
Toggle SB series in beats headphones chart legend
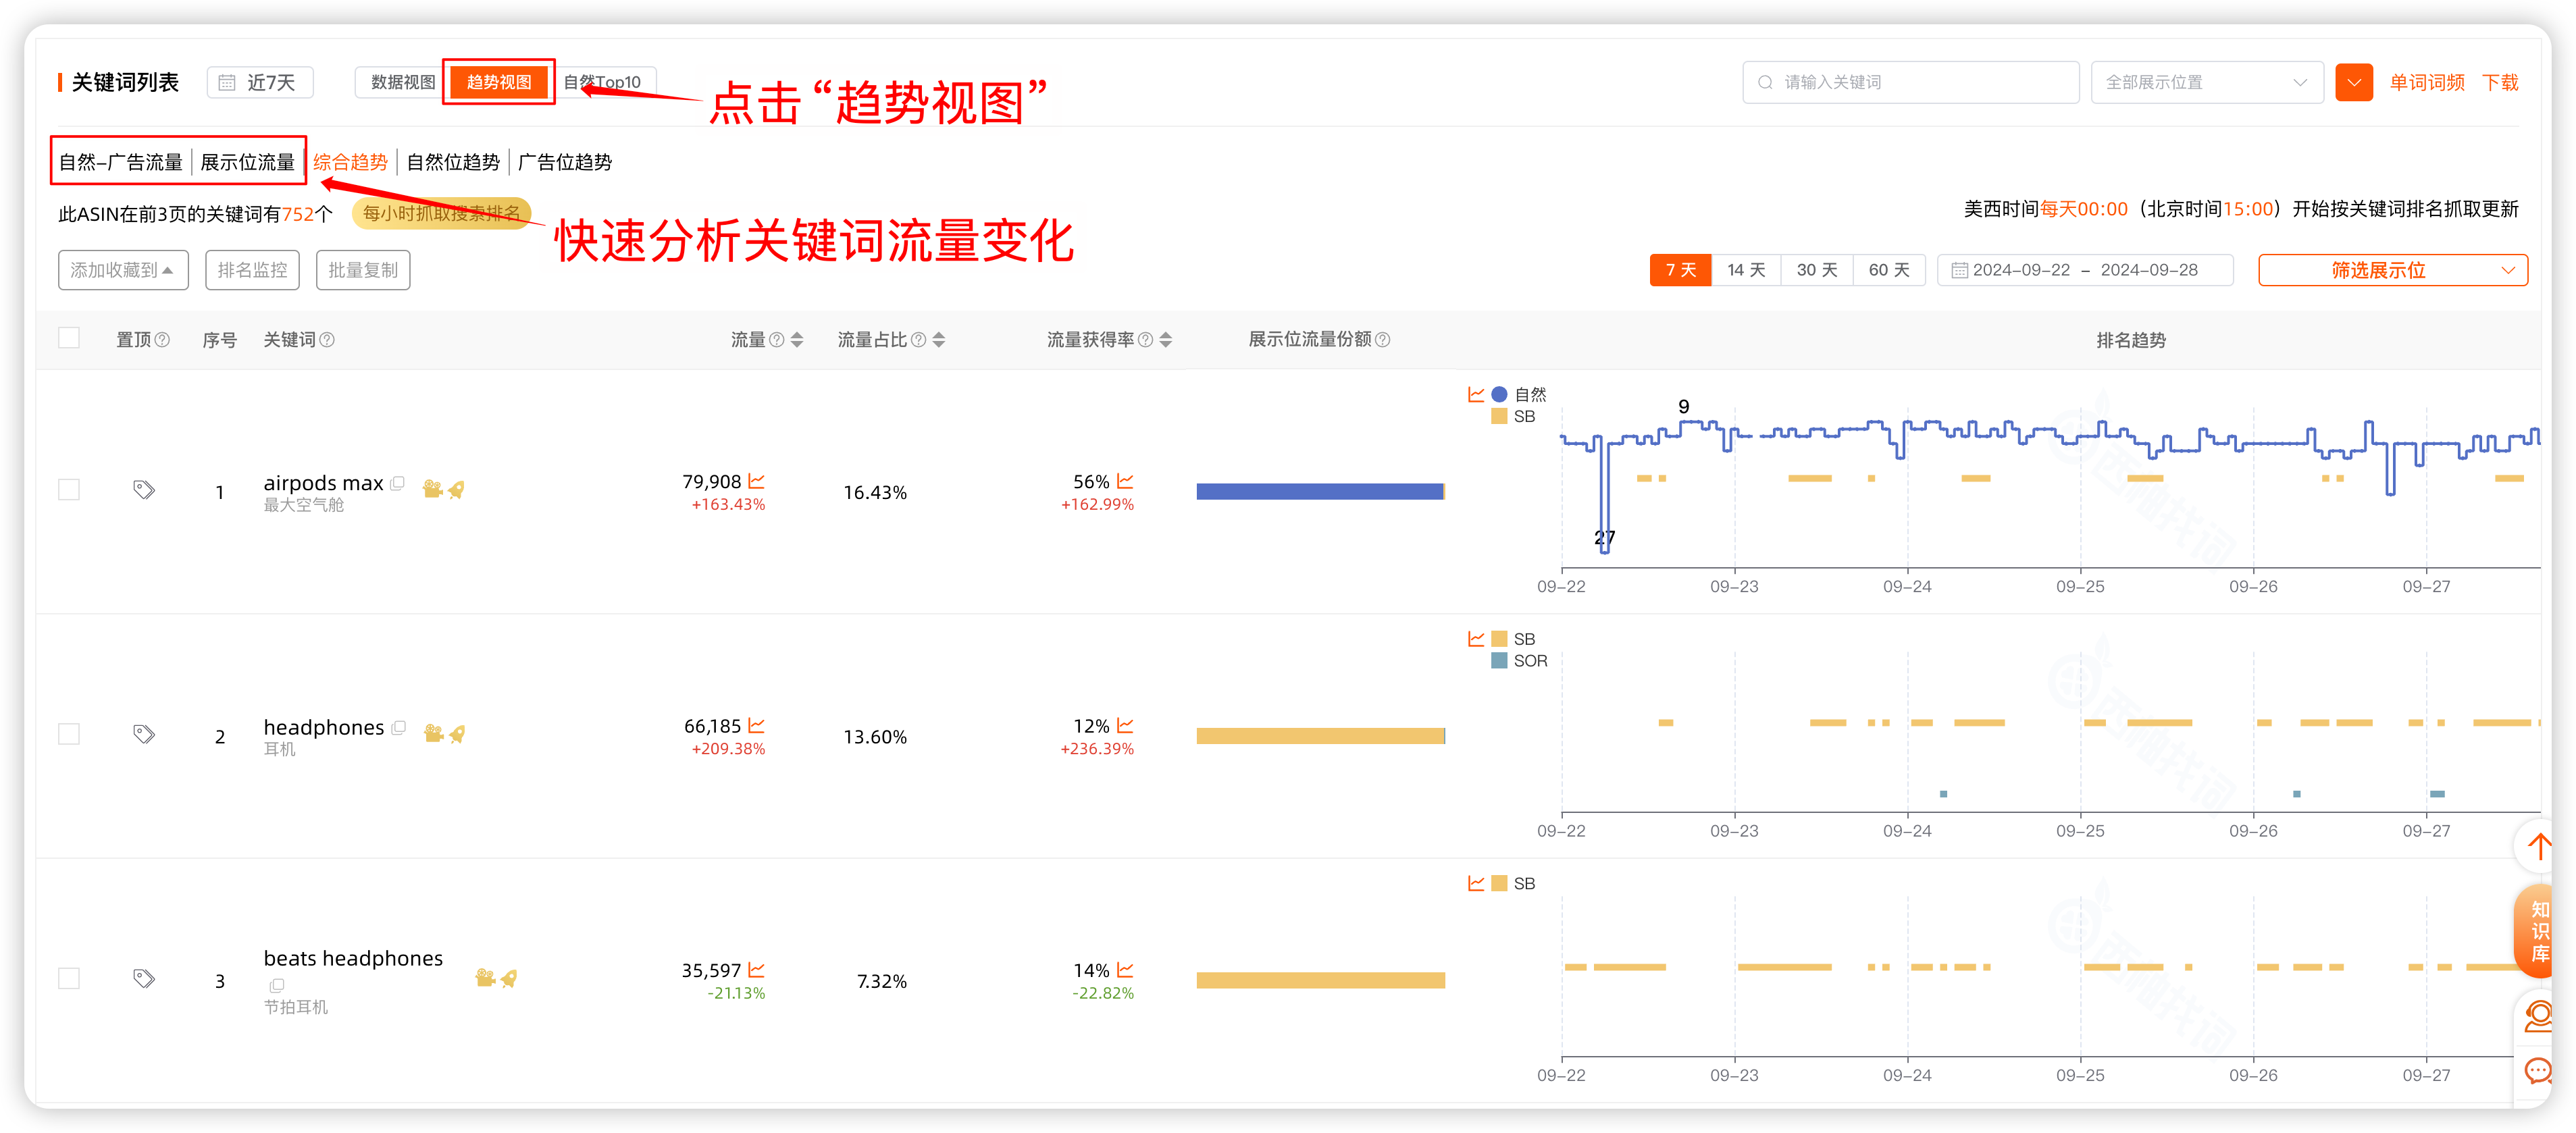[1513, 883]
